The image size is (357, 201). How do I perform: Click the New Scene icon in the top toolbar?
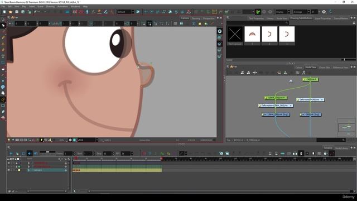point(4,12)
